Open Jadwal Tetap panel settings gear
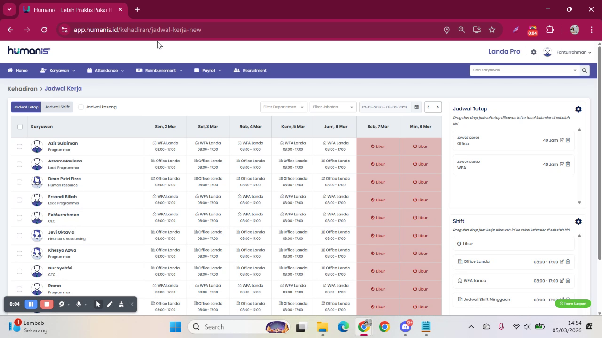This screenshot has height=338, width=602. click(x=578, y=109)
